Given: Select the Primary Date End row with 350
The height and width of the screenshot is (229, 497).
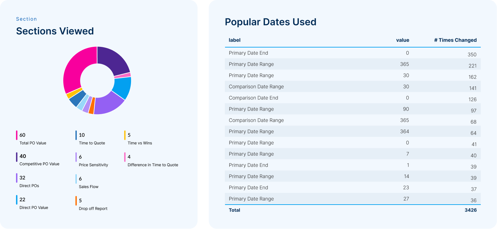Looking at the screenshot, I should pyautogui.click(x=352, y=53).
